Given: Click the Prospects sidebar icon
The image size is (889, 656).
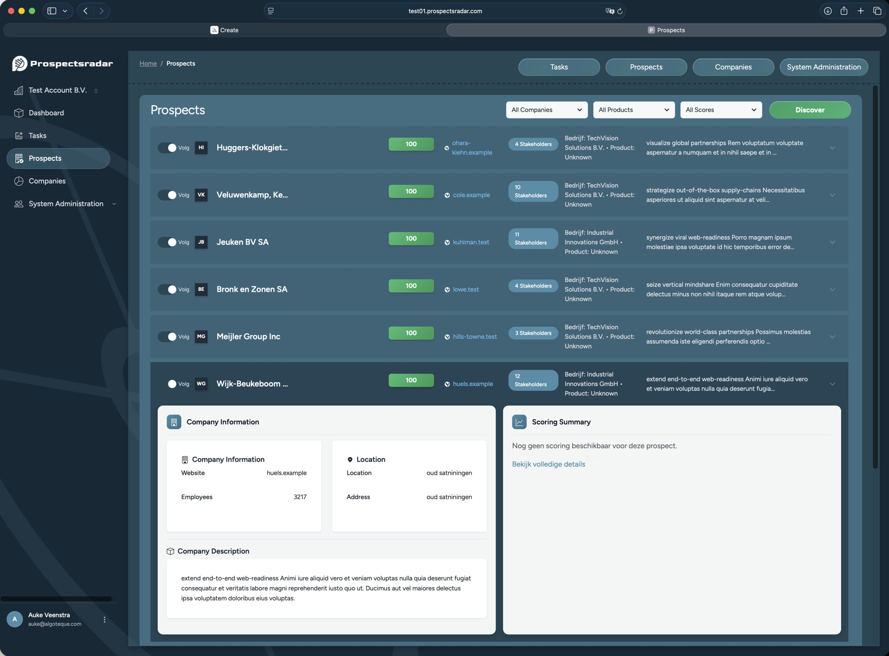Looking at the screenshot, I should [19, 158].
